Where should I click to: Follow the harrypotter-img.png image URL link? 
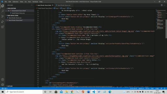tap(96, 56)
